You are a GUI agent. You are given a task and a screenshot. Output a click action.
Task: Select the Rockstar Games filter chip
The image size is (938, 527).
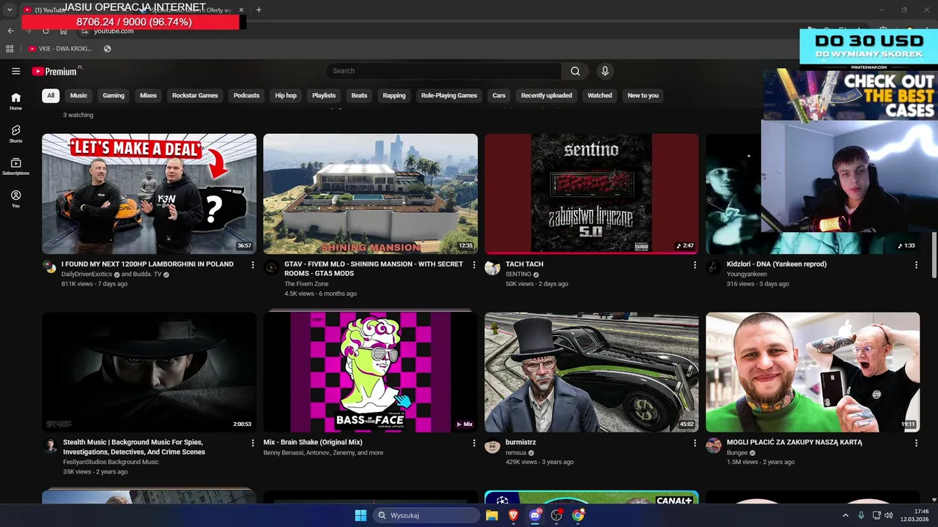pyautogui.click(x=195, y=95)
